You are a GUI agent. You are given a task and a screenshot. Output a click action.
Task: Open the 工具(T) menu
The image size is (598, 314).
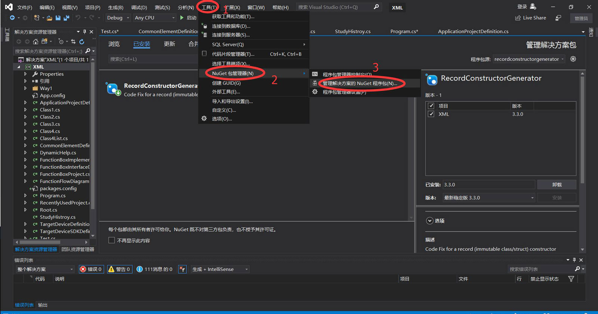tap(209, 7)
